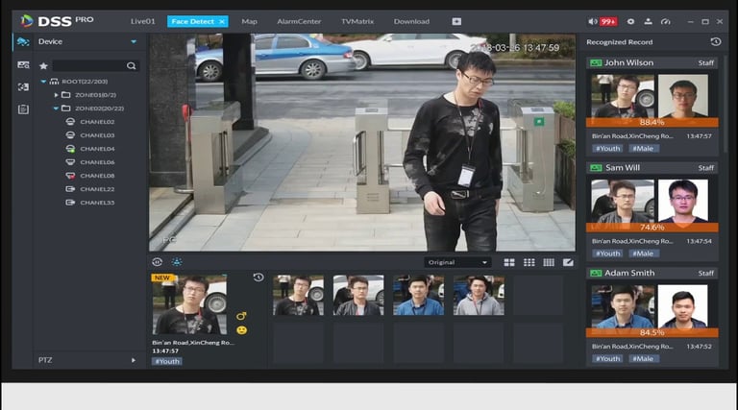Click #Youth tag on John Wilson record

[x=607, y=149]
